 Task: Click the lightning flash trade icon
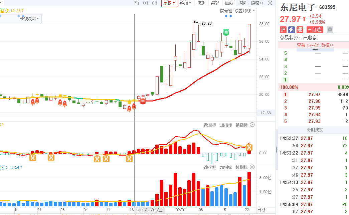tap(292, 30)
